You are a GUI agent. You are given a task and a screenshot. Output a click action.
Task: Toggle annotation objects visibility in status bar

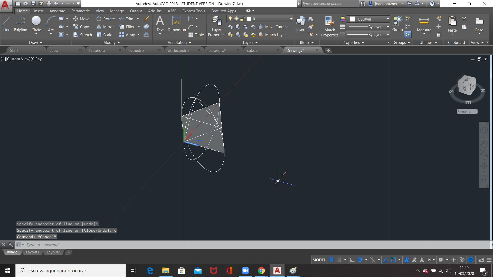click(406, 260)
